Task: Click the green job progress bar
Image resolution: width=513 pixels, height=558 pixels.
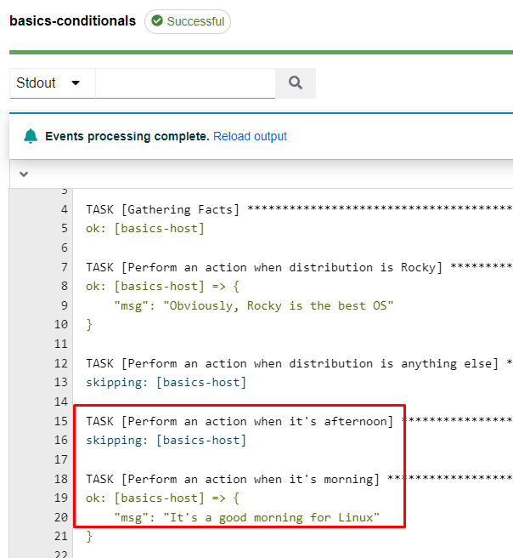Action: [x=255, y=52]
